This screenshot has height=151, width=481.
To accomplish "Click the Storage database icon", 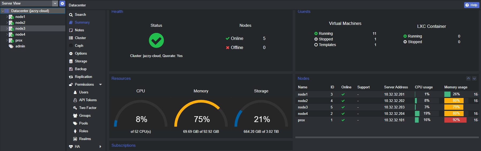I will [71, 61].
